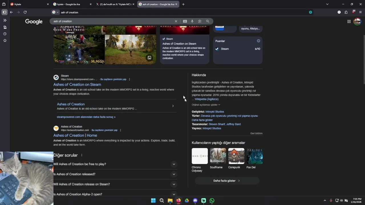Image resolution: width=365 pixels, height=205 pixels.
Task: Open a new browser tab
Action: (183, 4)
